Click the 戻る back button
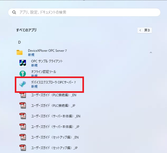167x153 pixels. pos(145,30)
